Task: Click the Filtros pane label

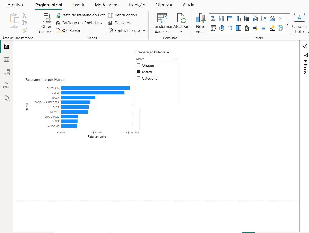Action: [x=305, y=67]
